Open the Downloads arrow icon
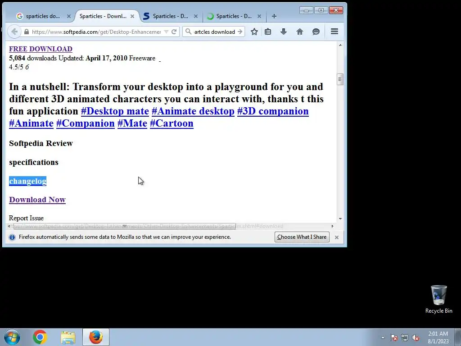461x346 pixels. tap(284, 32)
